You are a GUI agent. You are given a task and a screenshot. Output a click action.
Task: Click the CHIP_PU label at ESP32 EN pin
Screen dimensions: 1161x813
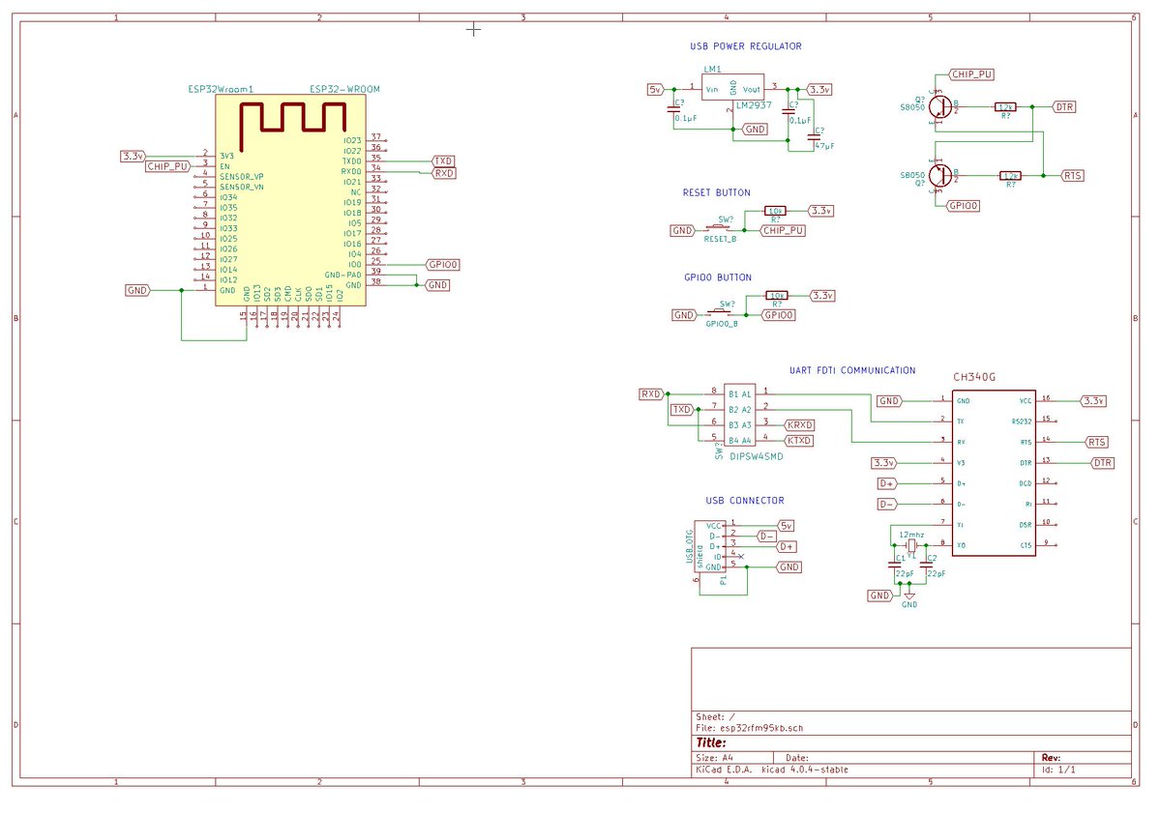[x=167, y=166]
